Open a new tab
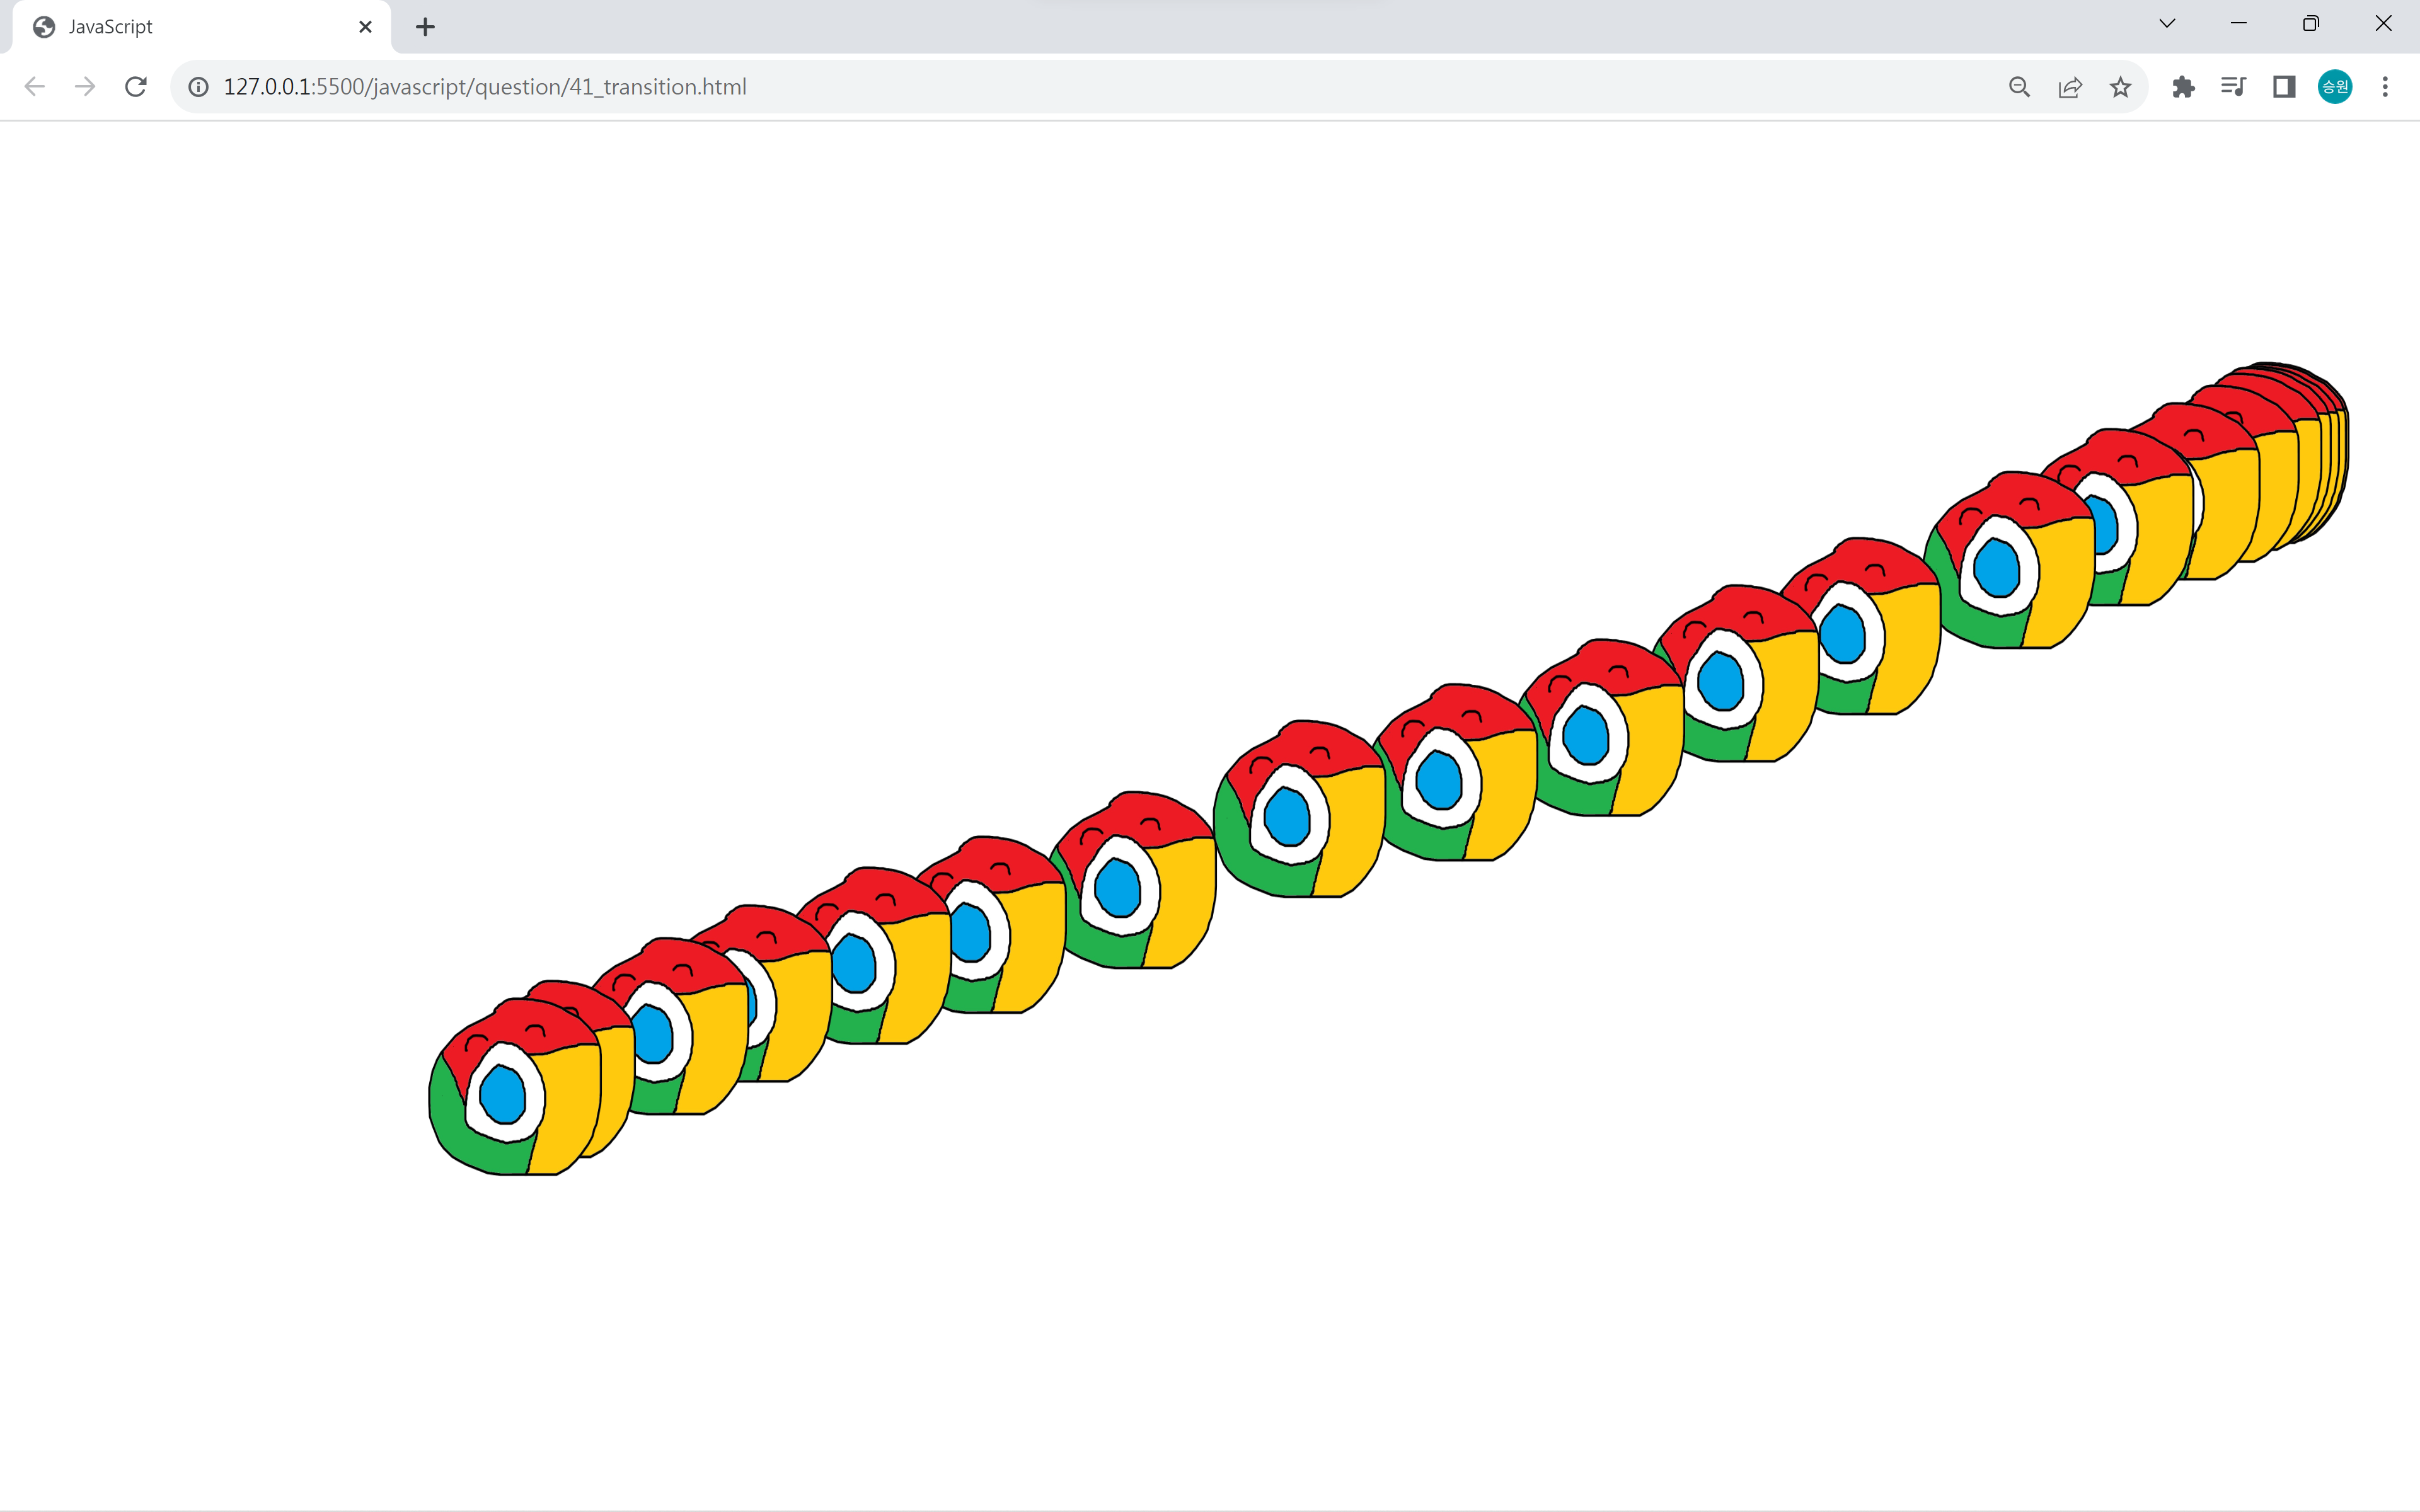The height and width of the screenshot is (1512, 2420). pyautogui.click(x=425, y=27)
